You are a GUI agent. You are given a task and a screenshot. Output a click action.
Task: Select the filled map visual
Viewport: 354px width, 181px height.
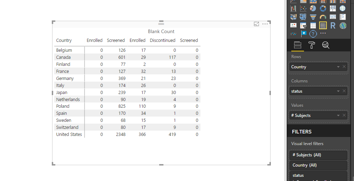click(x=293, y=17)
